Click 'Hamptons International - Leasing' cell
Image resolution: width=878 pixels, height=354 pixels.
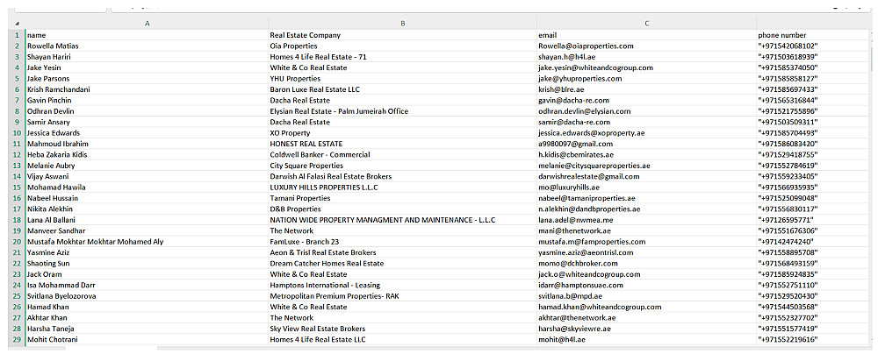click(x=402, y=285)
